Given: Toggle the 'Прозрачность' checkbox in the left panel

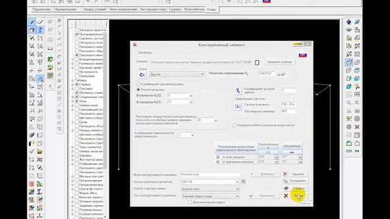Looking at the screenshot, I should pyautogui.click(x=77, y=72).
